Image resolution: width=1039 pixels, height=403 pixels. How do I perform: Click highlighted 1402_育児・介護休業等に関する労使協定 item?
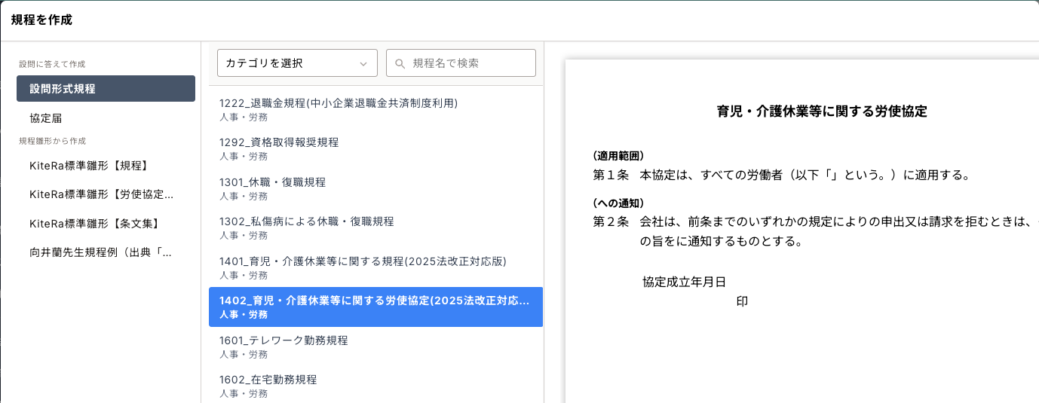tap(375, 307)
